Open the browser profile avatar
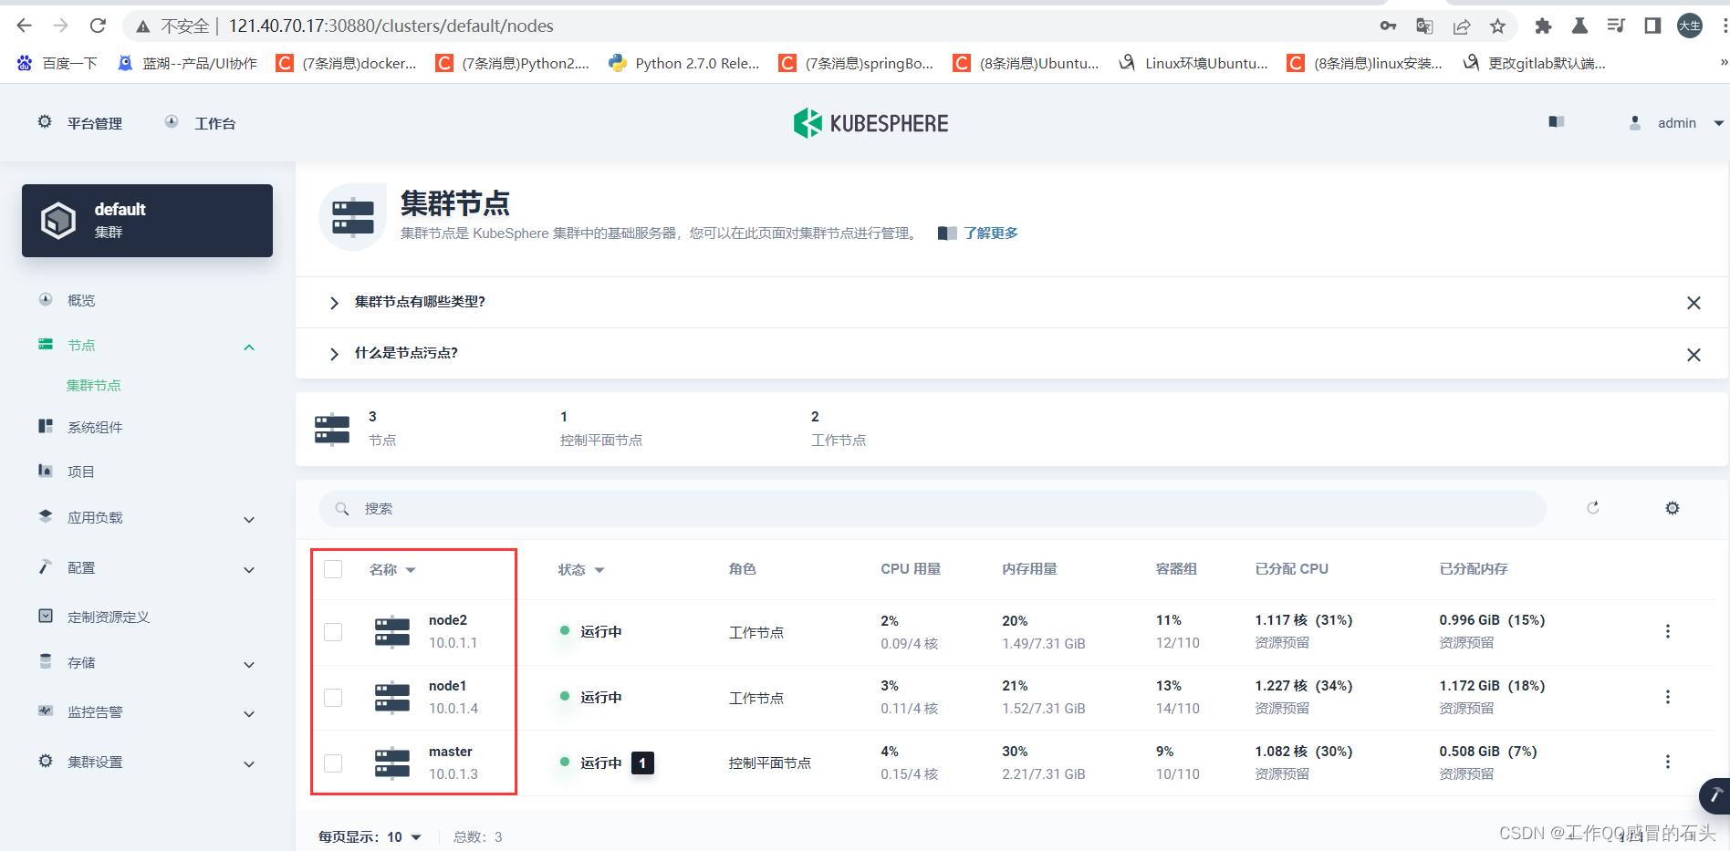 click(x=1690, y=26)
